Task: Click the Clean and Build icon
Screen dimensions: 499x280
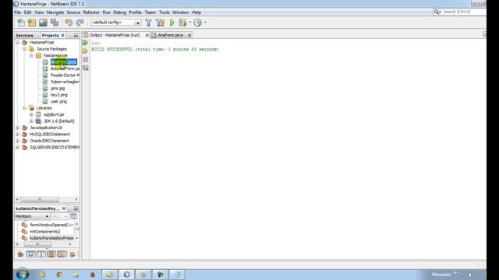Action: pos(160,23)
